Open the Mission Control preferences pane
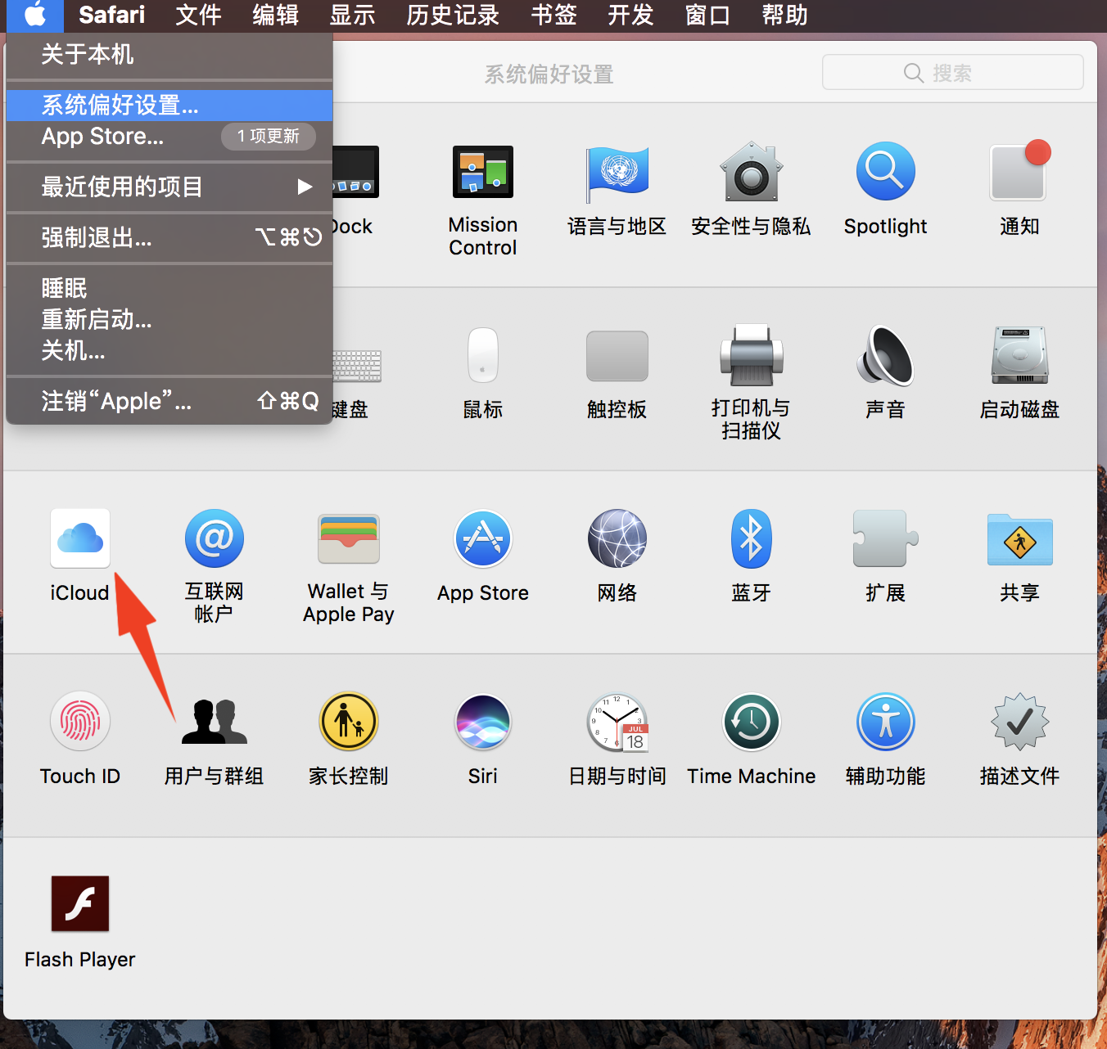Image resolution: width=1107 pixels, height=1049 pixels. [x=483, y=173]
